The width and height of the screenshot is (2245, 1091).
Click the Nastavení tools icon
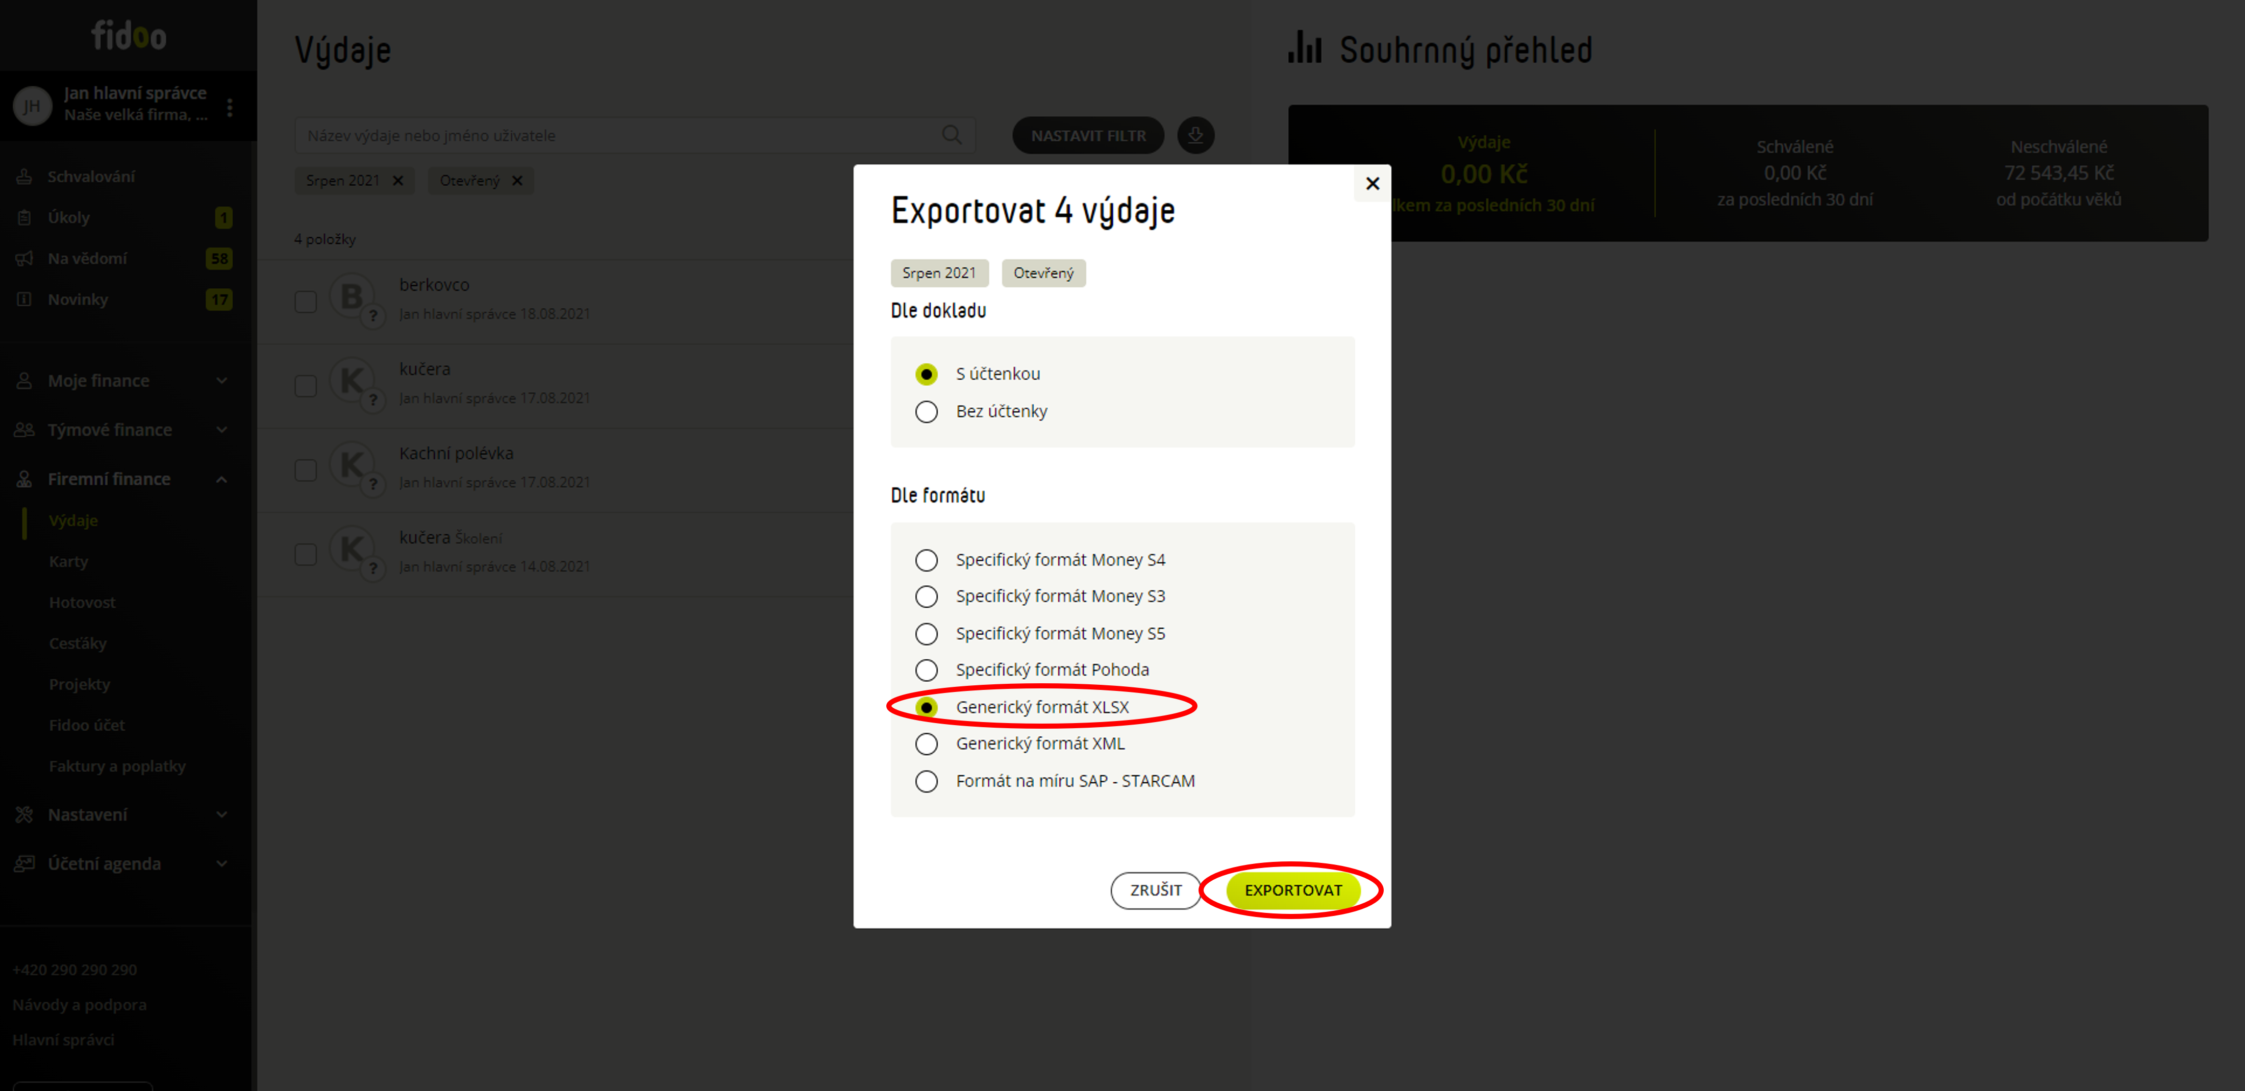(24, 815)
